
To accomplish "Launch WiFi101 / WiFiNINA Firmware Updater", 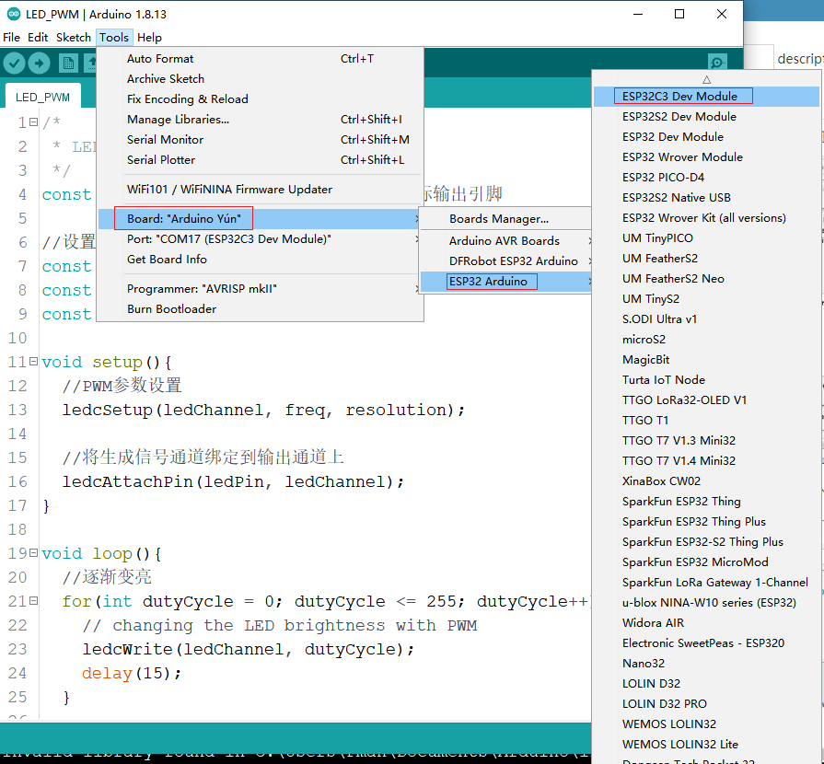I will (261, 190).
